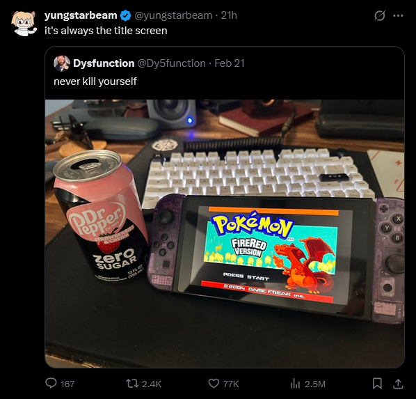Click the share upload icon

398,384
